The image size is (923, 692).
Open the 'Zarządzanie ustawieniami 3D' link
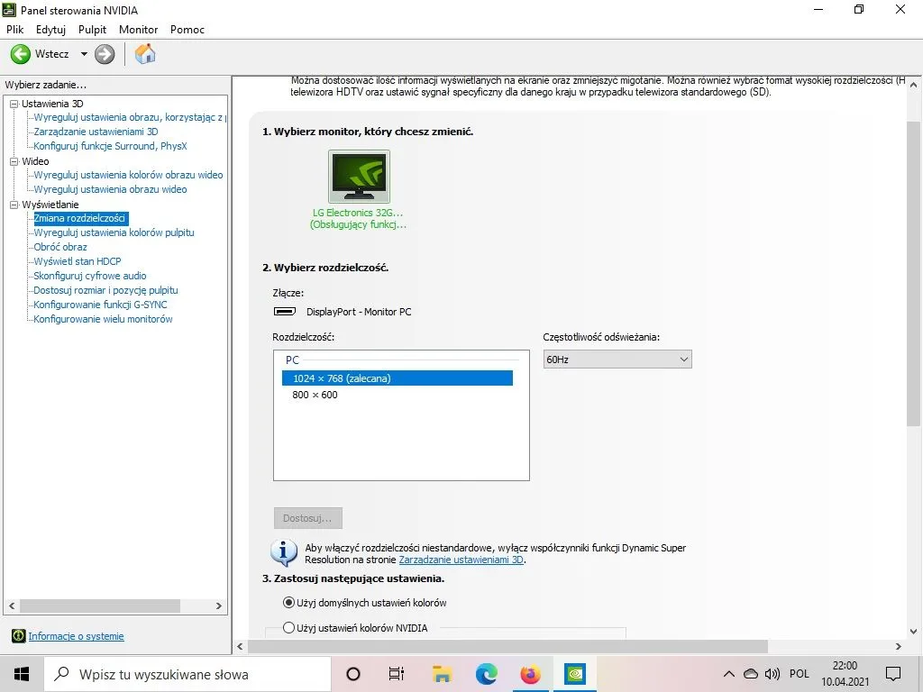[x=461, y=560]
